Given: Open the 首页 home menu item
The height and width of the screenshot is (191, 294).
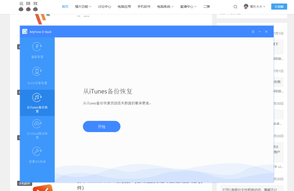Looking at the screenshot, I should coord(65,7).
